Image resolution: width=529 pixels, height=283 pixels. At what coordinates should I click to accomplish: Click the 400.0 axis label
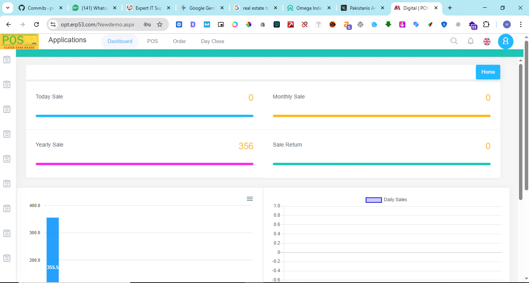35,205
